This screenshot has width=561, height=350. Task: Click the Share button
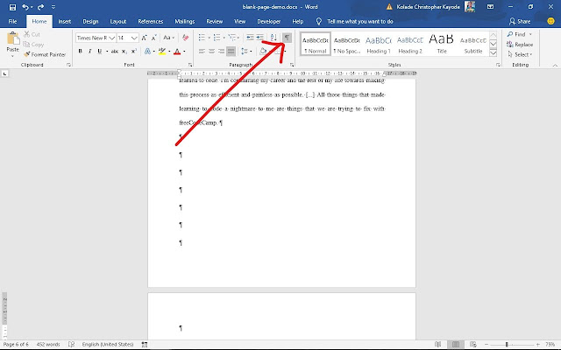(520, 21)
